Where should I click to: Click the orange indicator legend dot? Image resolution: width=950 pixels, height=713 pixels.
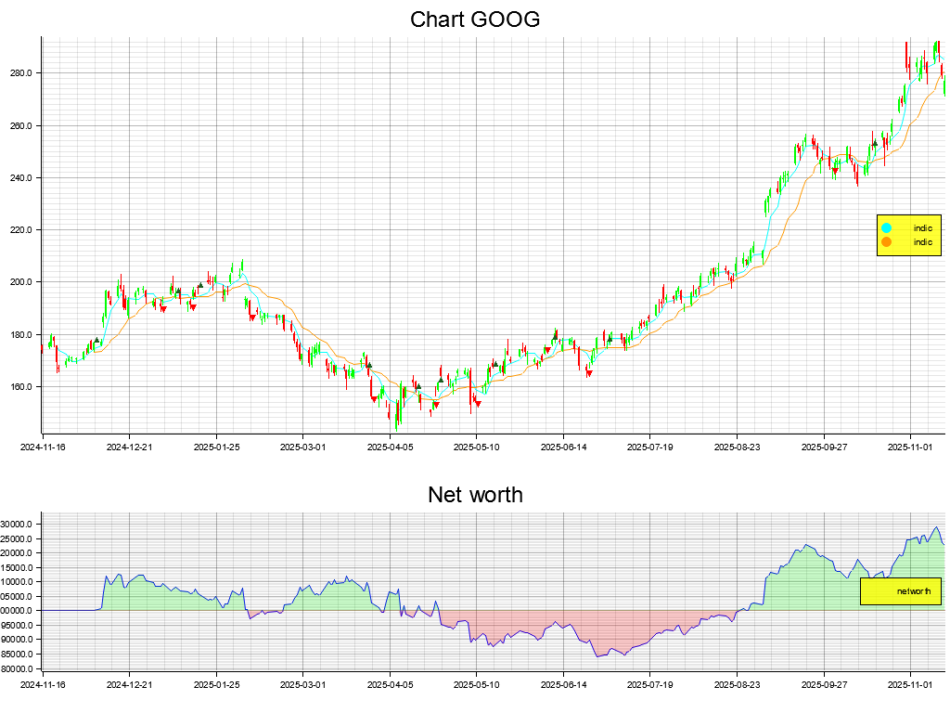click(886, 242)
